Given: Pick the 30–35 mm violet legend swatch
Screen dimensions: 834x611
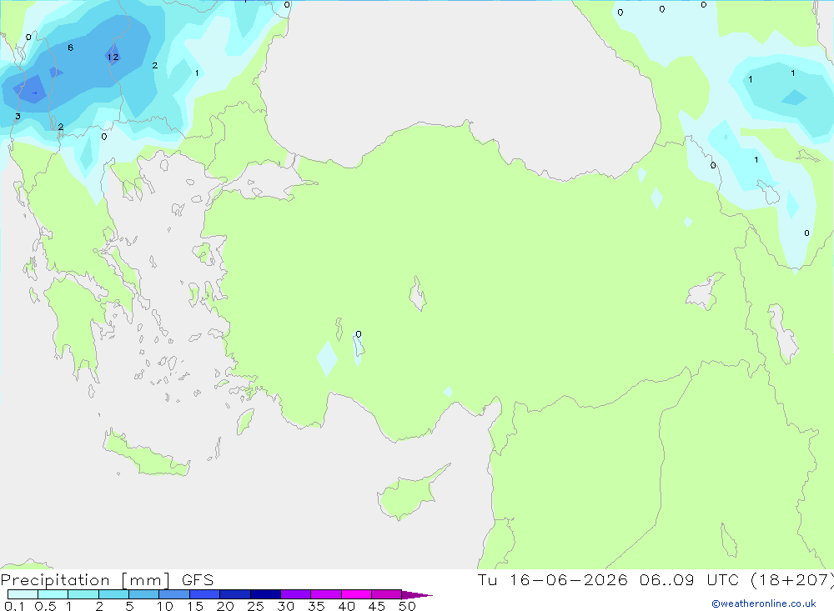Looking at the screenshot, I should (x=296, y=594).
